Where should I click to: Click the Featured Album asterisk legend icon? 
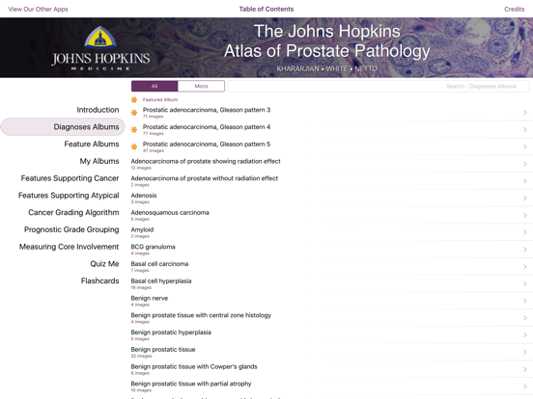point(134,99)
